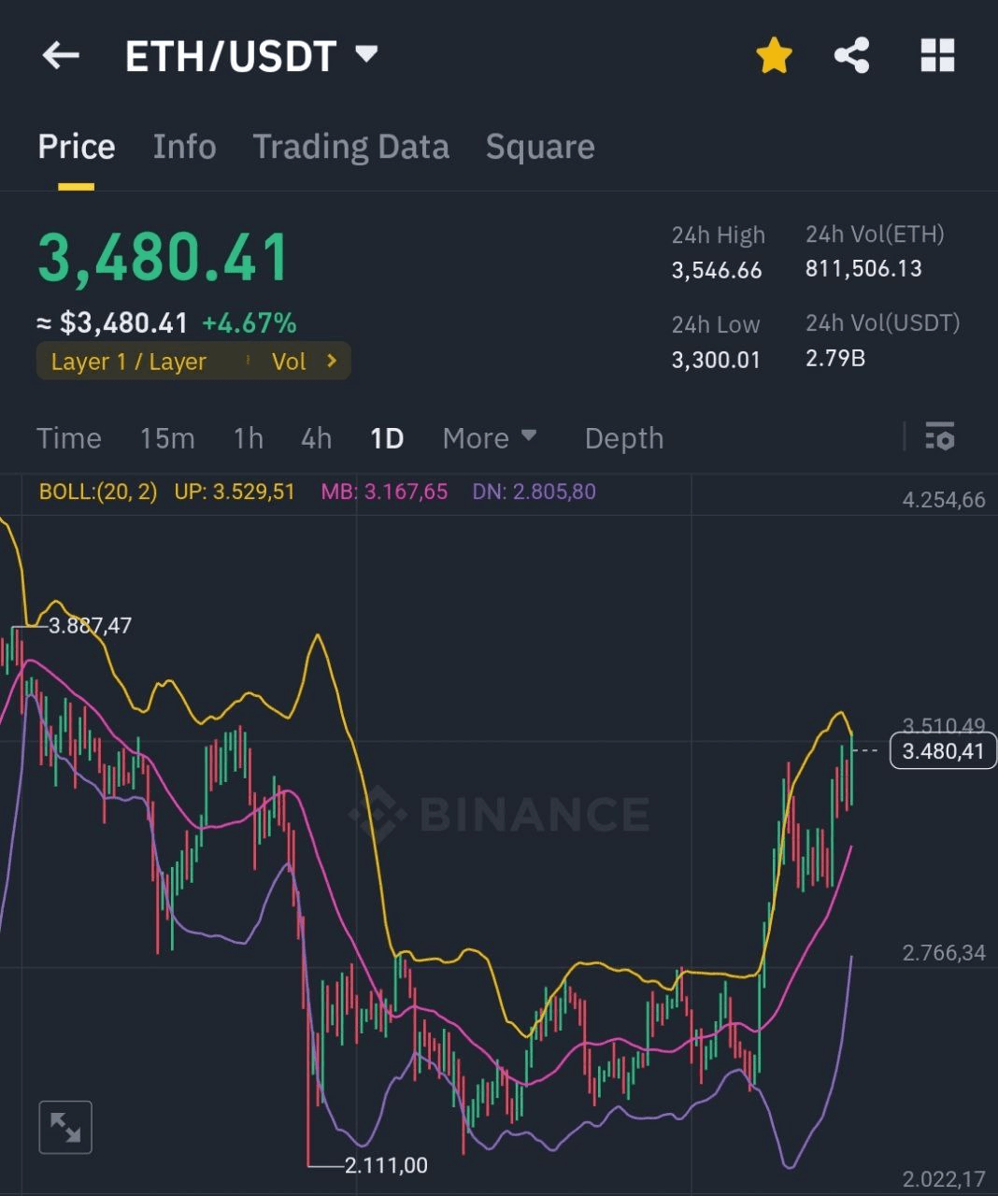Image resolution: width=998 pixels, height=1196 pixels.
Task: Expand chart to fullscreen
Action: coord(65,1127)
